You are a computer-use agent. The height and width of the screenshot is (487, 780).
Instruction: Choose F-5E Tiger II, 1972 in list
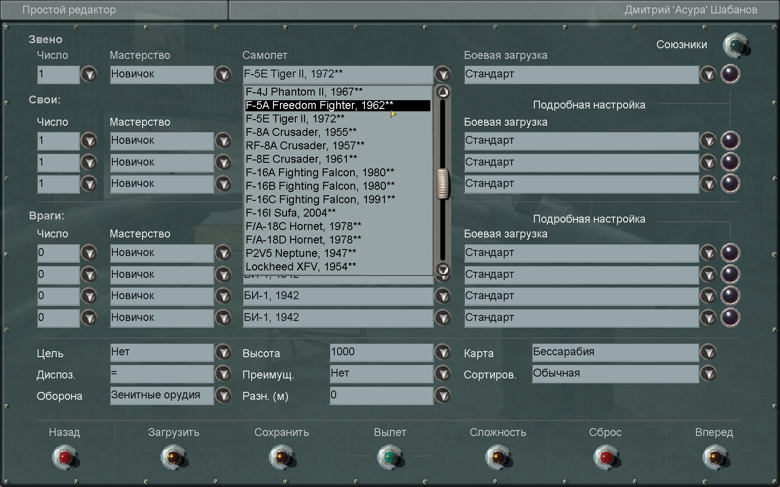338,119
